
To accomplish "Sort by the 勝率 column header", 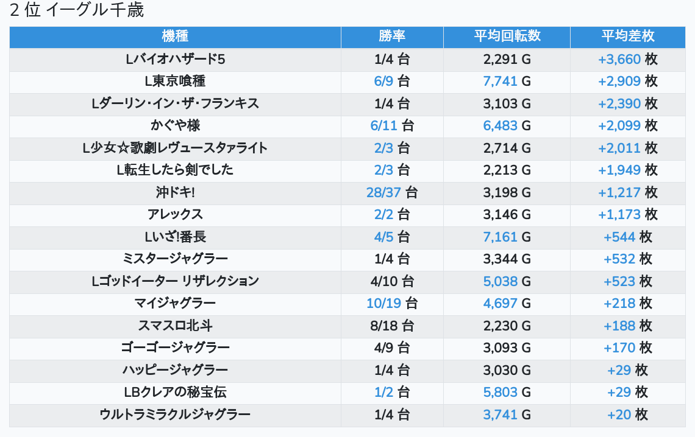I will click(x=391, y=37).
